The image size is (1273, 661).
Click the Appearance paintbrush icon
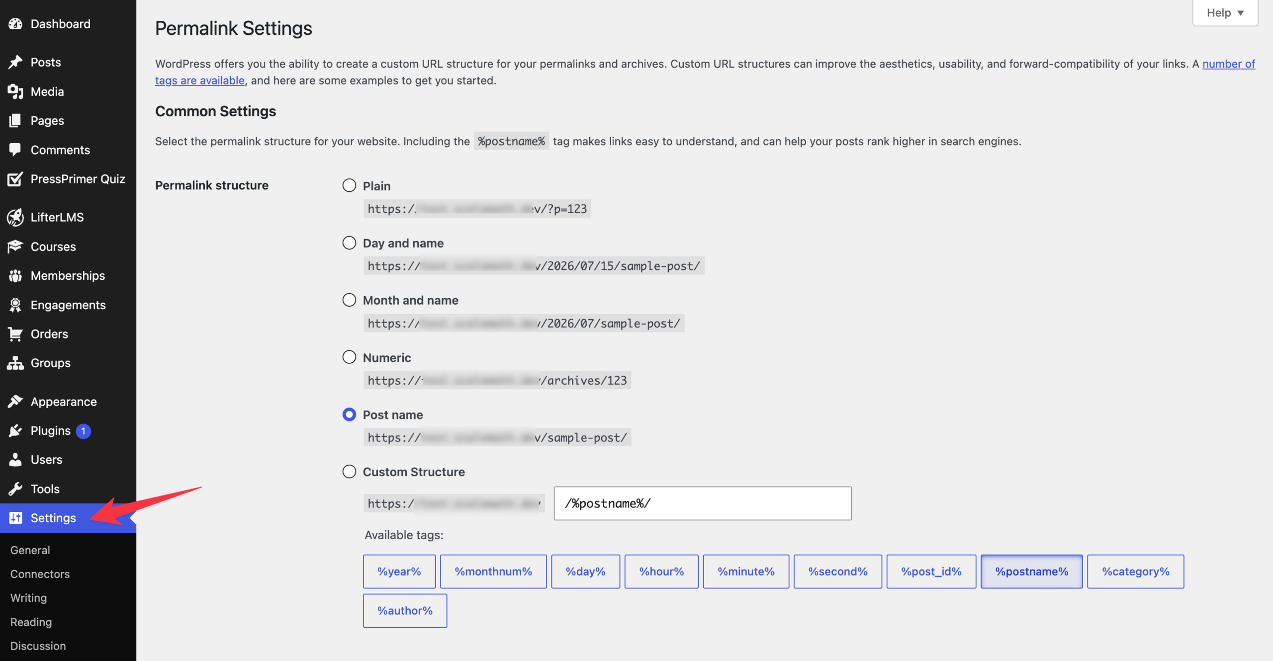point(15,401)
